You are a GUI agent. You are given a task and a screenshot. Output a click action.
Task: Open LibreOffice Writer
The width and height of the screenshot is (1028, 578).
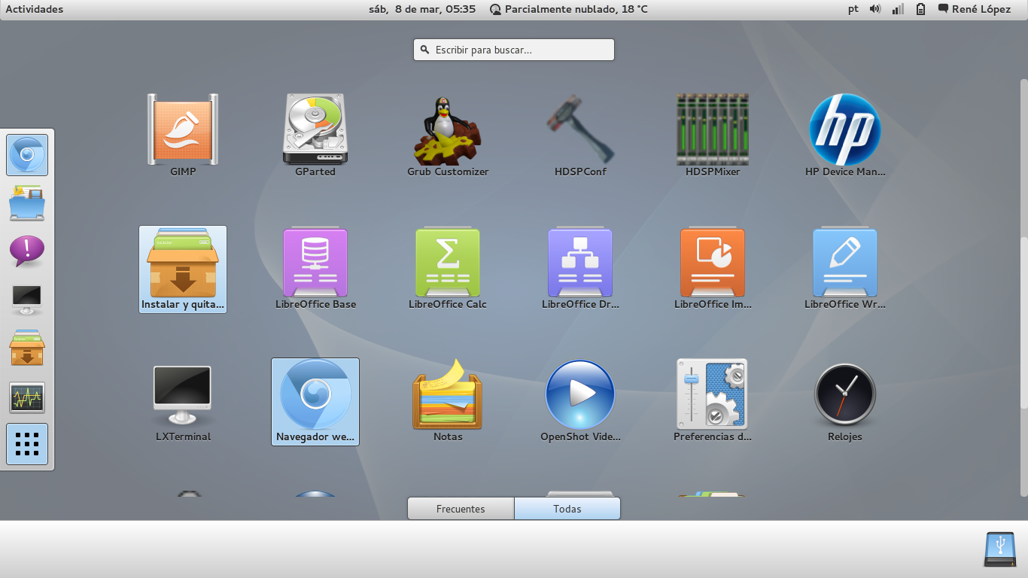click(845, 269)
